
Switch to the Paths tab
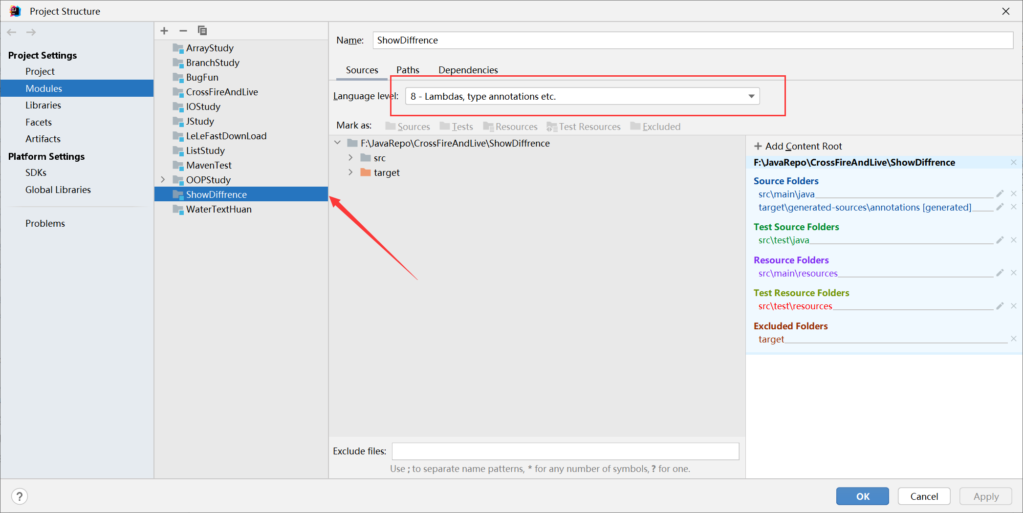(x=408, y=70)
